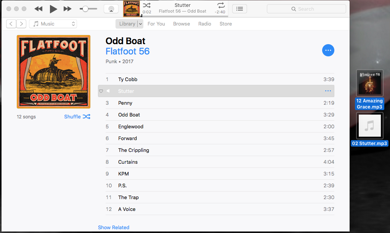Select the song Curtains
This screenshot has width=390, height=233.
[220, 162]
